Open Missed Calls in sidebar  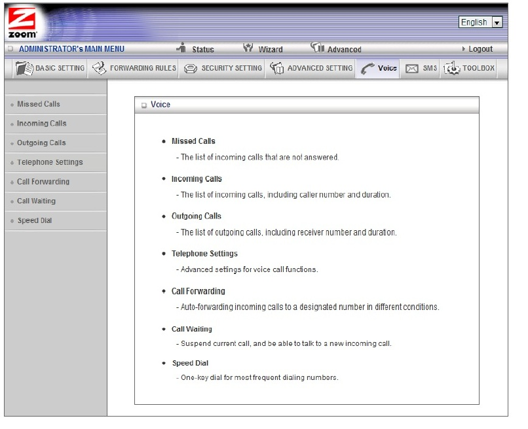coord(39,104)
